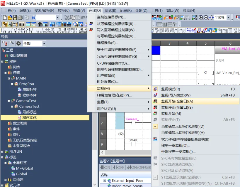Collapse the 扫描 tree node
The image size is (240, 187).
[x=6, y=73]
